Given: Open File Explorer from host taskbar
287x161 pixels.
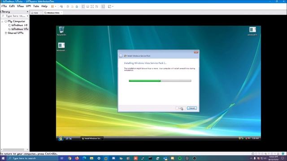Looking at the screenshot, I should pos(91,158).
